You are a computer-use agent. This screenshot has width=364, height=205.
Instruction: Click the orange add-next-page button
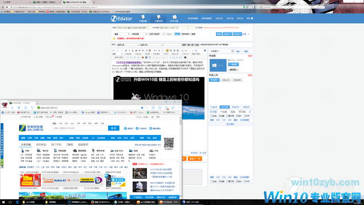tap(195, 159)
